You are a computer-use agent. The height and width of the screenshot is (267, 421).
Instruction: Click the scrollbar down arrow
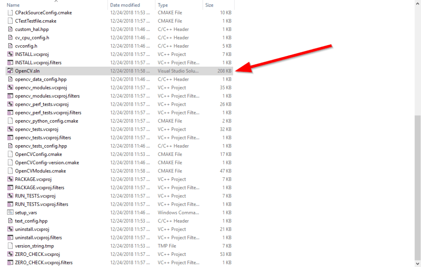point(418,263)
